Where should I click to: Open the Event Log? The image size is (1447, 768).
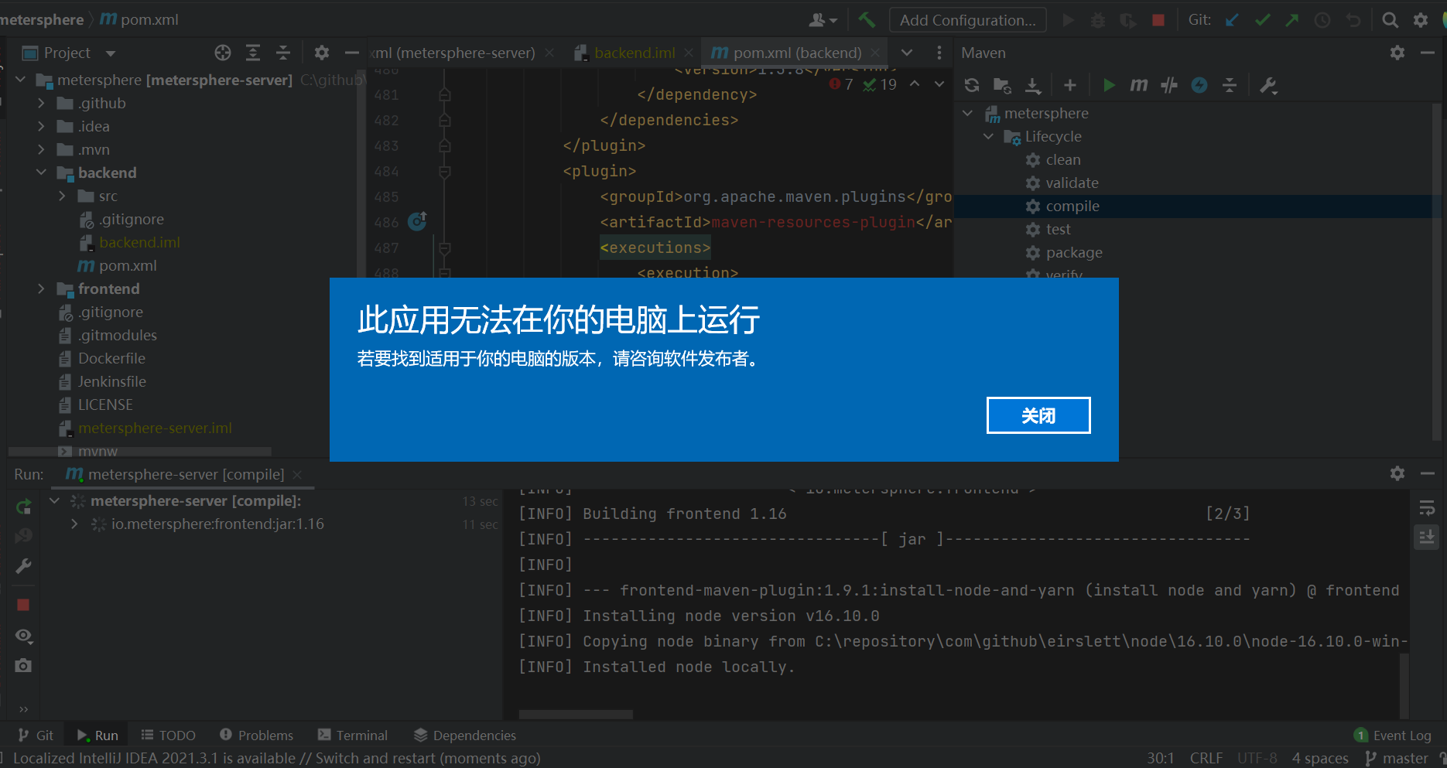[x=1393, y=735]
